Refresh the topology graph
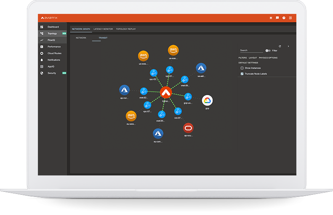 280,46
